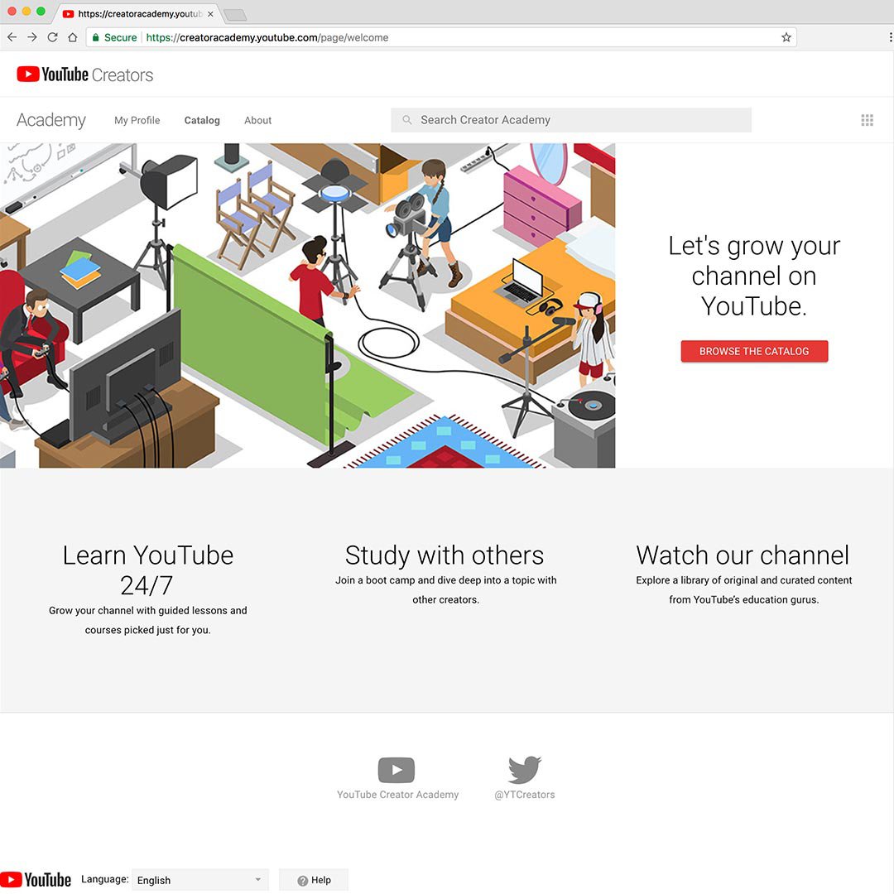This screenshot has height=894, width=894.
Task: Click the Search Creator Academy field
Action: tap(570, 120)
